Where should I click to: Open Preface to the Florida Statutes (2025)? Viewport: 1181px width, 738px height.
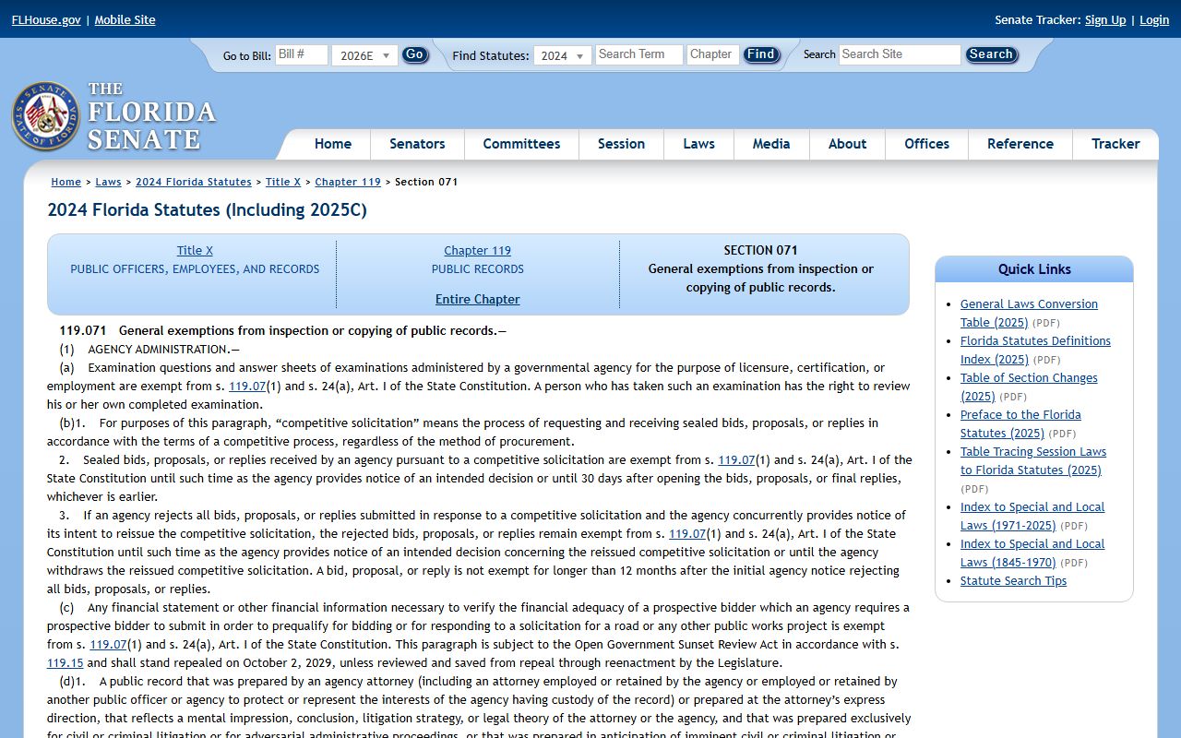tap(1020, 423)
